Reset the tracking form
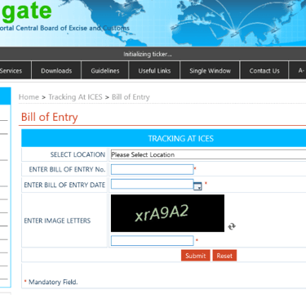Screen dimensions: 306x299 224,256
